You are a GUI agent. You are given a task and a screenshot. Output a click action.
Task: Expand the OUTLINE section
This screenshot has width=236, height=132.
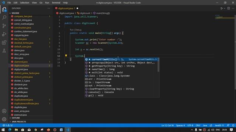pyautogui.click(x=31, y=118)
